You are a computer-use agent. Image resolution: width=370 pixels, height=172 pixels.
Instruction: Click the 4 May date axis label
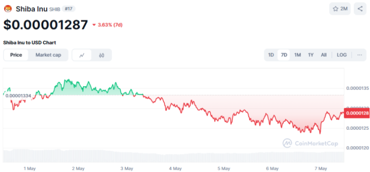[x=176, y=169]
